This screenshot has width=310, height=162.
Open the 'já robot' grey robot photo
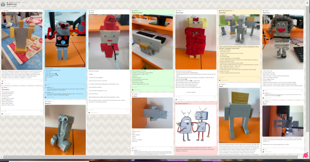(152, 113)
